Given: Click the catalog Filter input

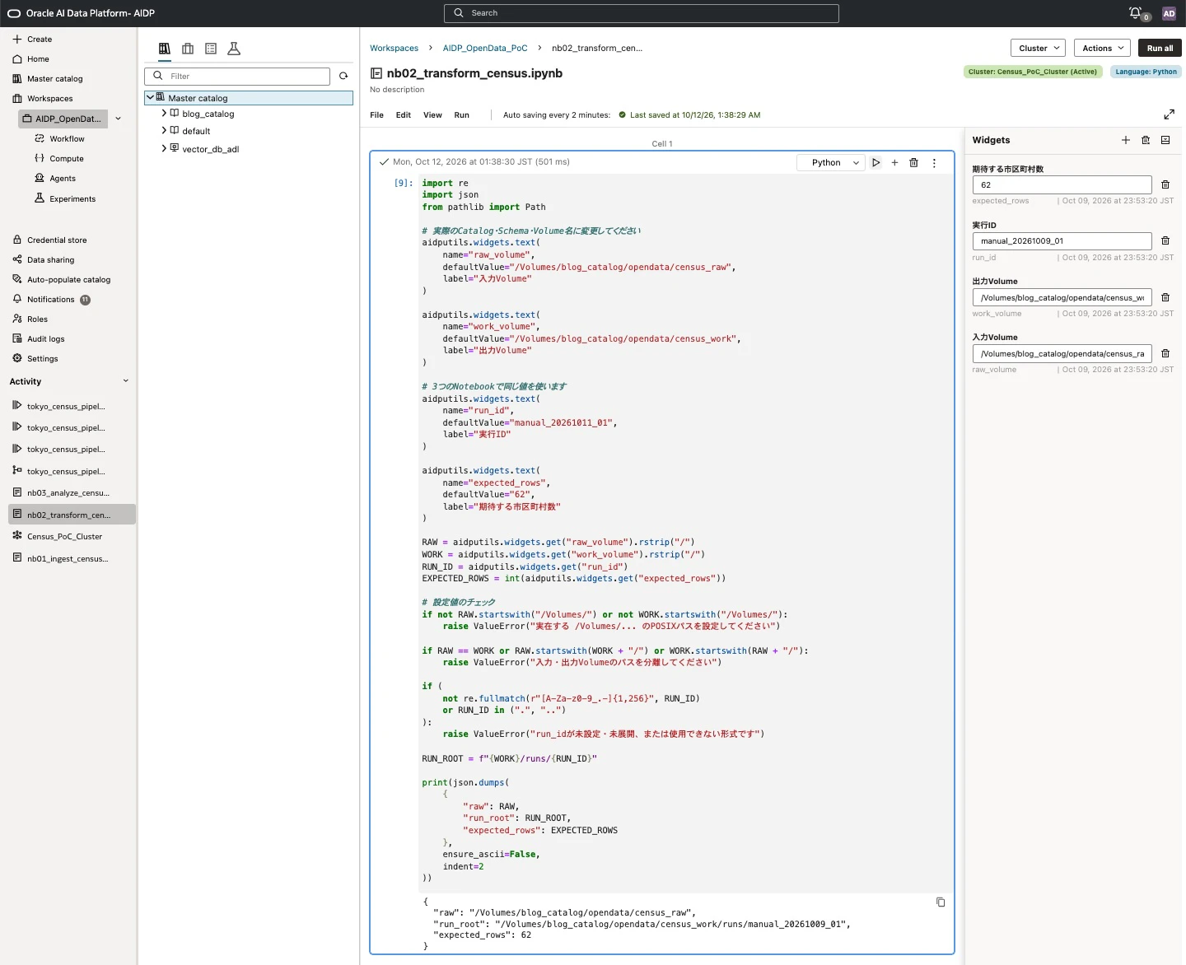Looking at the screenshot, I should pos(237,77).
